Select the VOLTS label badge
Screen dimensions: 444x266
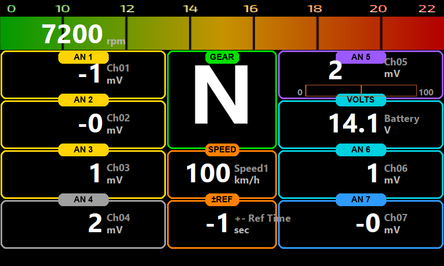point(361,100)
